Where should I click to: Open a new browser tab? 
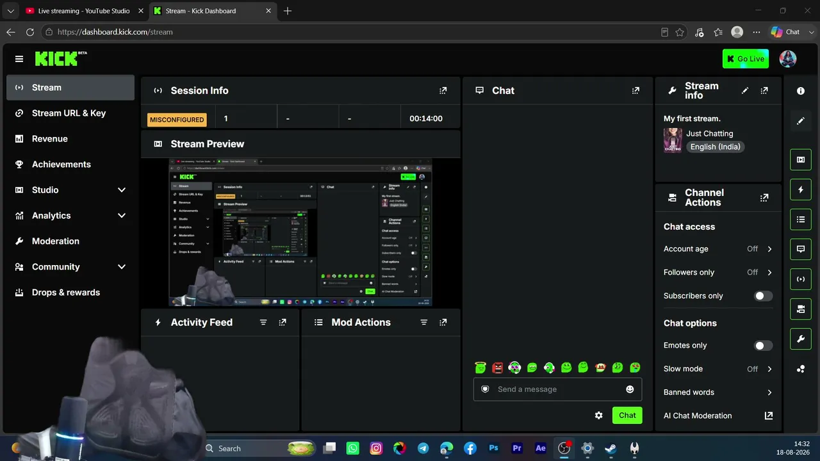pyautogui.click(x=288, y=11)
